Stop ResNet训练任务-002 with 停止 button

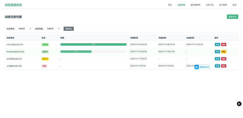pos(224,52)
